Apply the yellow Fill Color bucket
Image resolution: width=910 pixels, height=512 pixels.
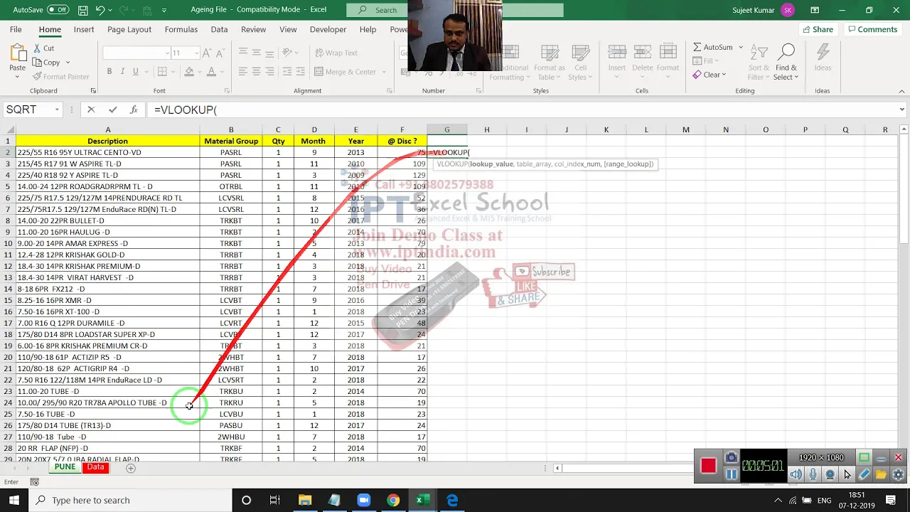click(x=189, y=72)
